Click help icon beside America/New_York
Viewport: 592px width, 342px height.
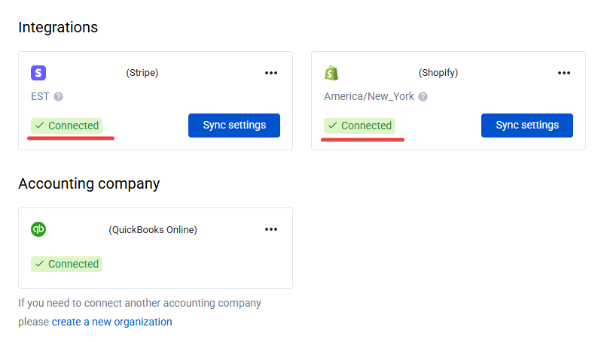423,97
